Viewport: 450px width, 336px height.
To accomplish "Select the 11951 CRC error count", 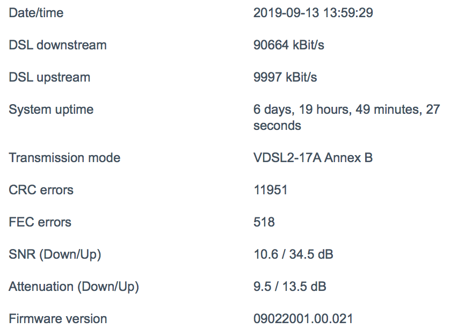I will 271,190.
